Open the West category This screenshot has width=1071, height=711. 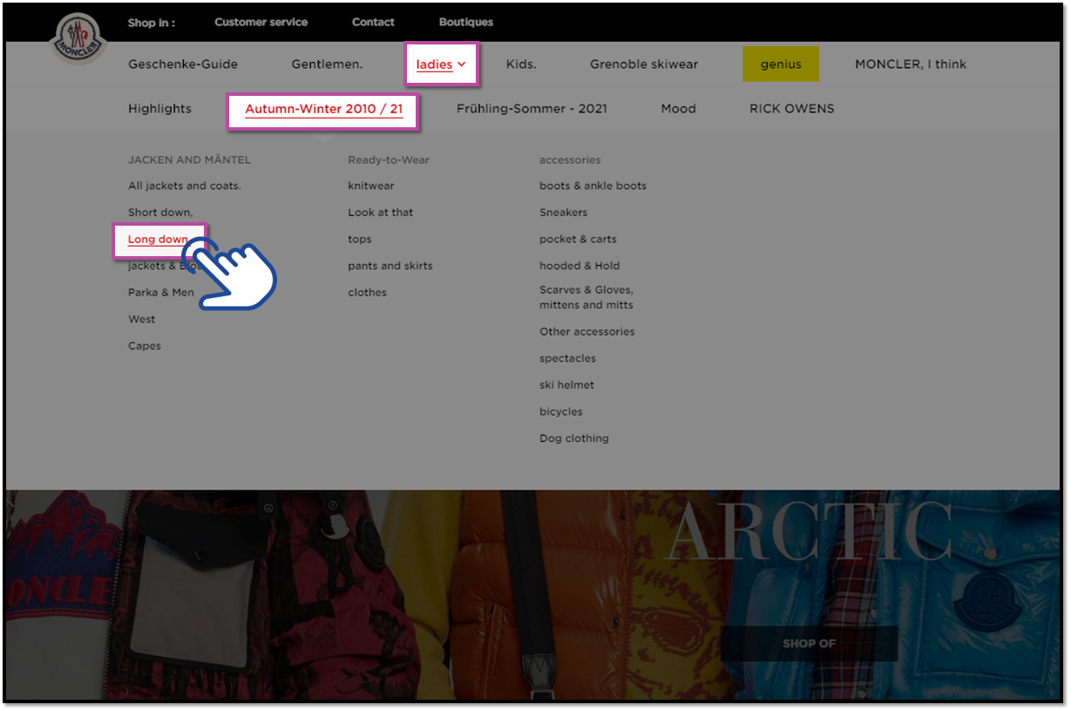click(142, 320)
